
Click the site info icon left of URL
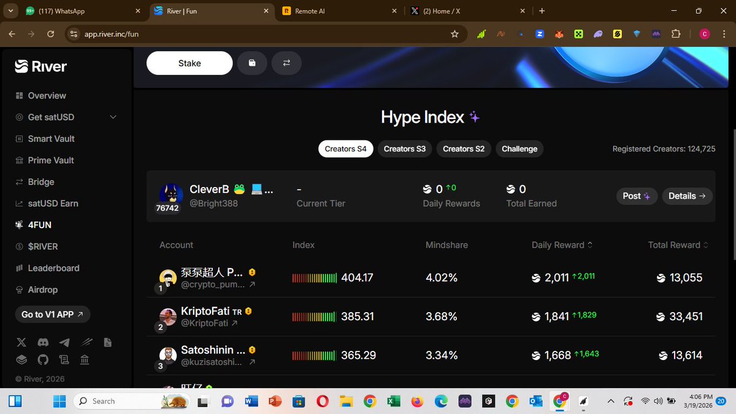tap(73, 34)
